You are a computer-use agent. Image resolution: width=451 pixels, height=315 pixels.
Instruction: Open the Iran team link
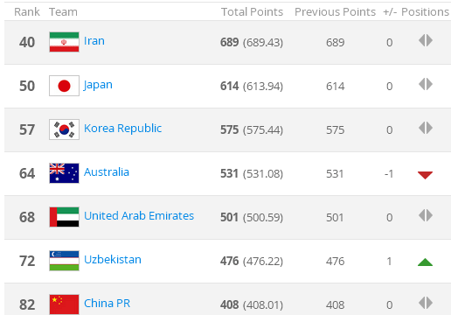(94, 41)
